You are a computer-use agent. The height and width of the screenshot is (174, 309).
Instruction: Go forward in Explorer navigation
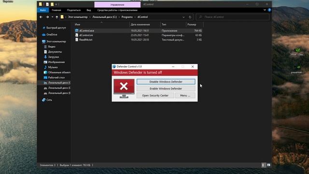click(x=47, y=17)
